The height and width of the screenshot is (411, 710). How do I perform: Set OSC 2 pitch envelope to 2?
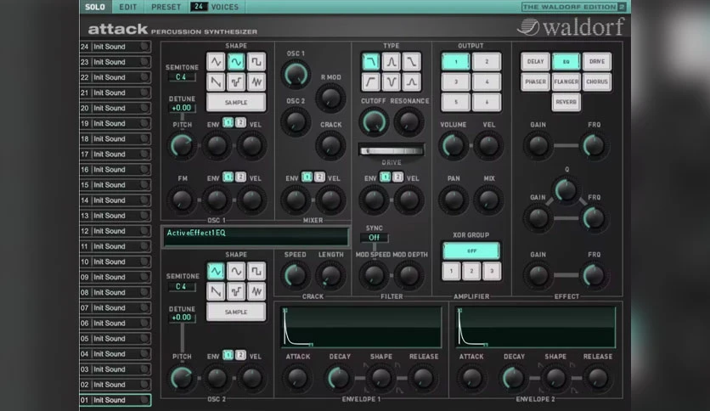240,355
